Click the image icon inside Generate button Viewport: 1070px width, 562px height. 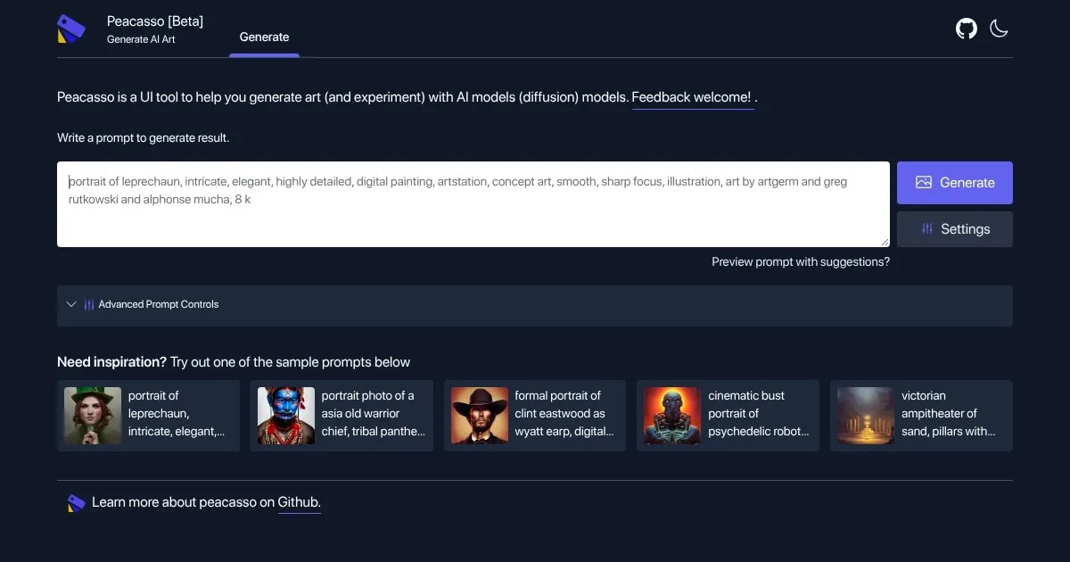click(x=924, y=182)
